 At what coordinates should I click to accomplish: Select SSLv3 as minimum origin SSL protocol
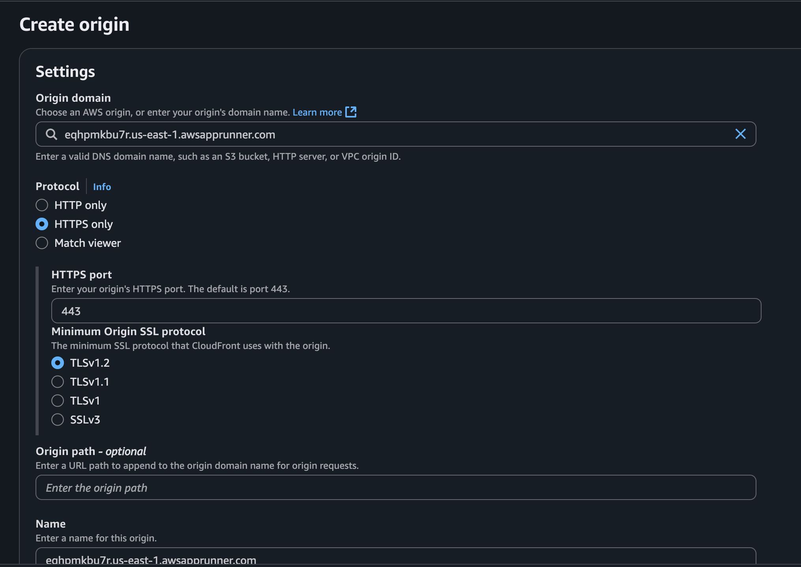coord(58,420)
